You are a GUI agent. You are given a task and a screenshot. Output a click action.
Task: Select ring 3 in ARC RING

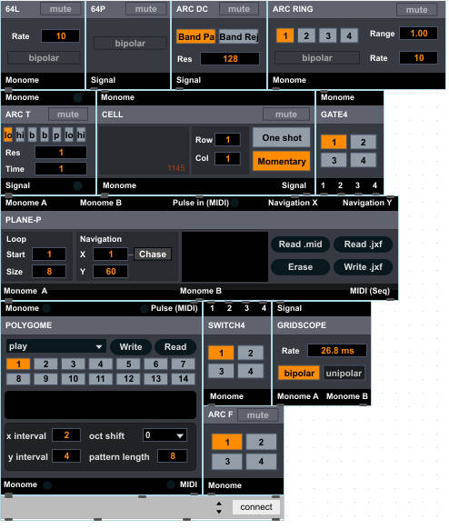[328, 35]
